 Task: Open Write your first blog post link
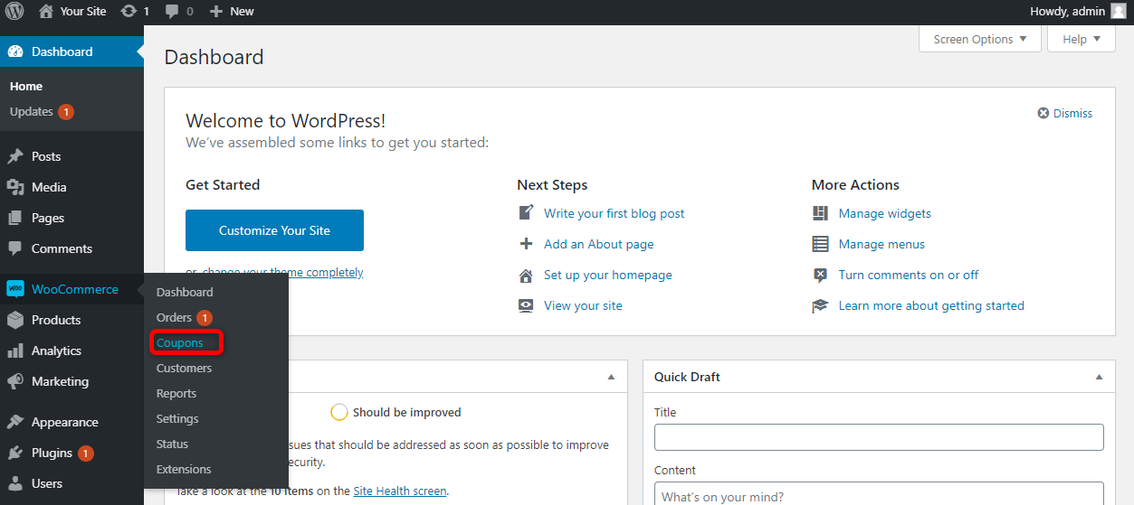615,213
